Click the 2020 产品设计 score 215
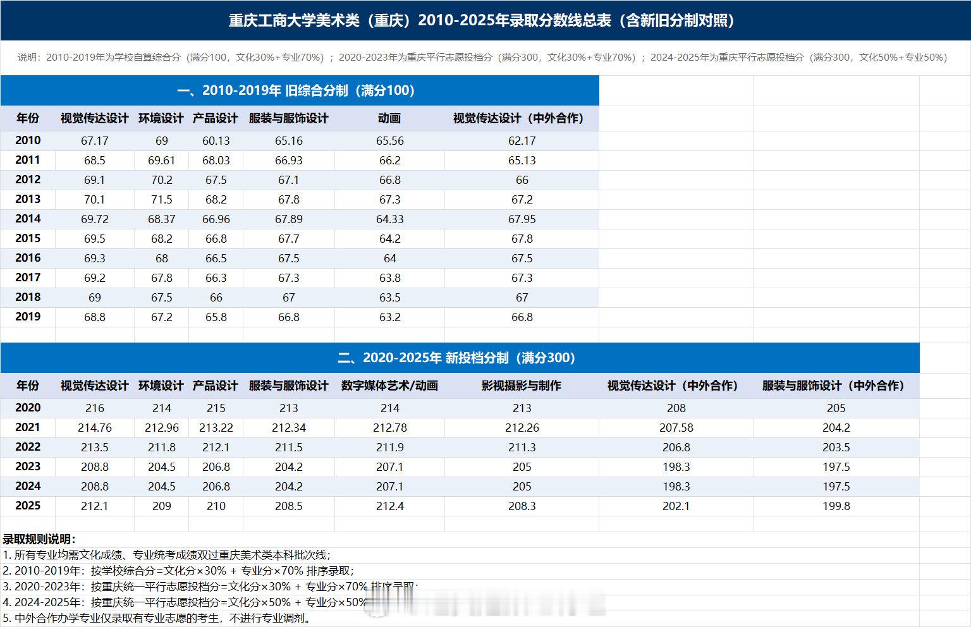This screenshot has width=971, height=627. pos(216,408)
